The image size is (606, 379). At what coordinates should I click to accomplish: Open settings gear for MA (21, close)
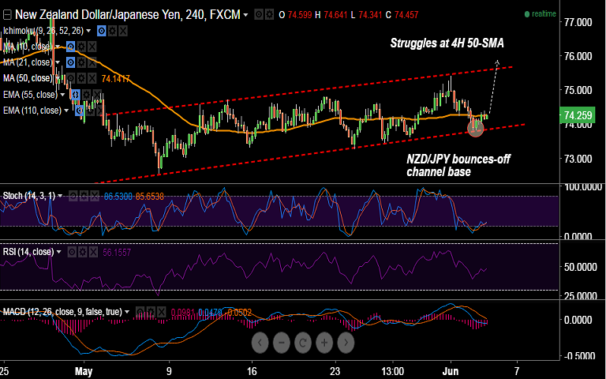pyautogui.click(x=81, y=62)
